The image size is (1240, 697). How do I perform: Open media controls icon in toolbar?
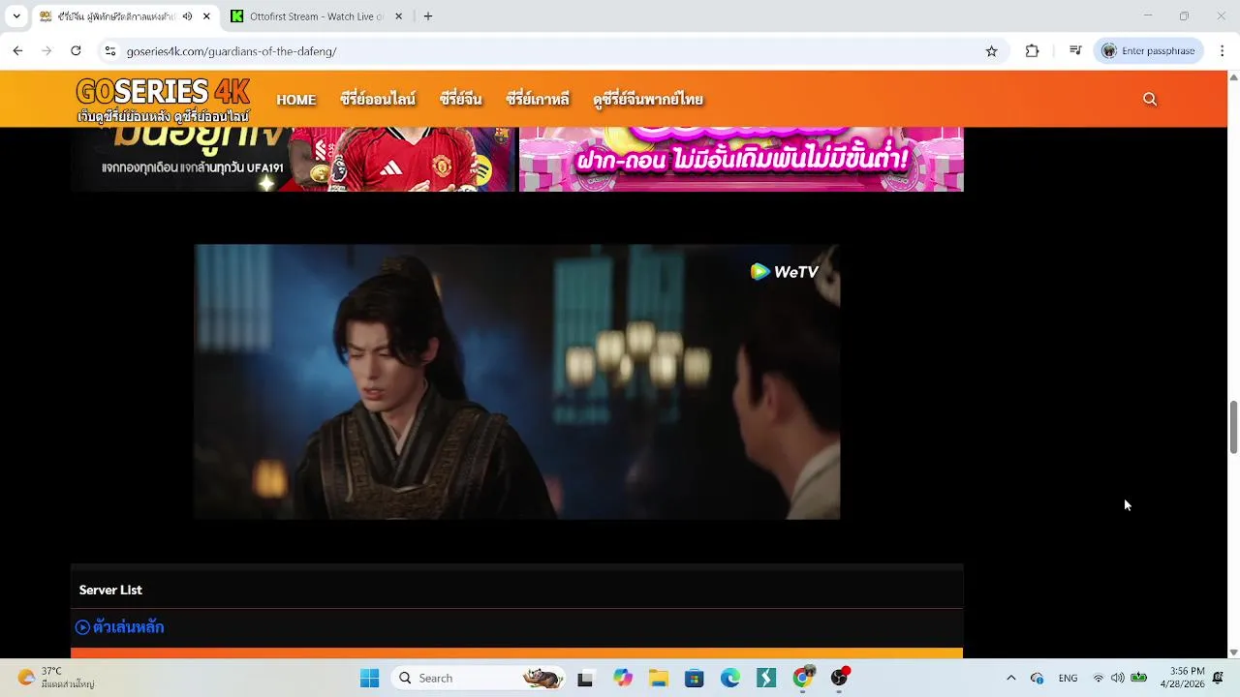[x=1075, y=51]
